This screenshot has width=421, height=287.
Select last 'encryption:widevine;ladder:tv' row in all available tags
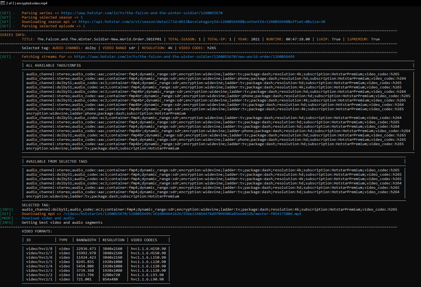[x=103, y=148]
